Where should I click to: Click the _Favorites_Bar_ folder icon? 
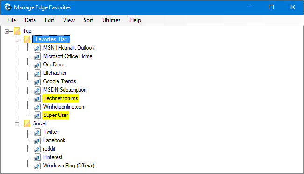pos(28,39)
